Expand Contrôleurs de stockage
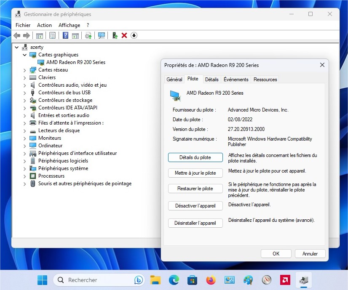This screenshot has width=348, height=290. (x=24, y=100)
